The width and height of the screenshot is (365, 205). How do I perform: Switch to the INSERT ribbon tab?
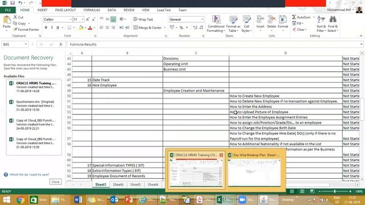(x=42, y=10)
